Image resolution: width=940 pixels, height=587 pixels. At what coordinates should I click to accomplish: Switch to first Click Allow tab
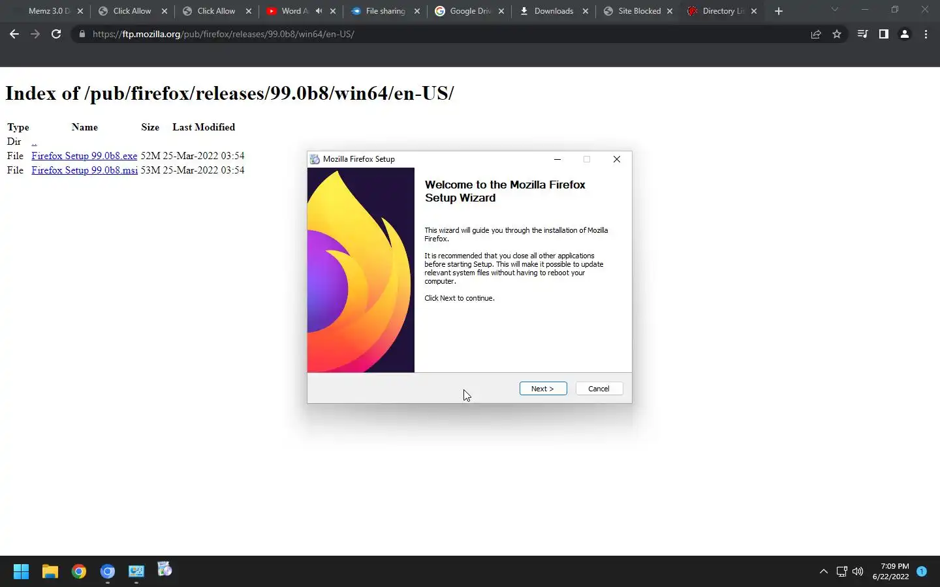(x=132, y=11)
